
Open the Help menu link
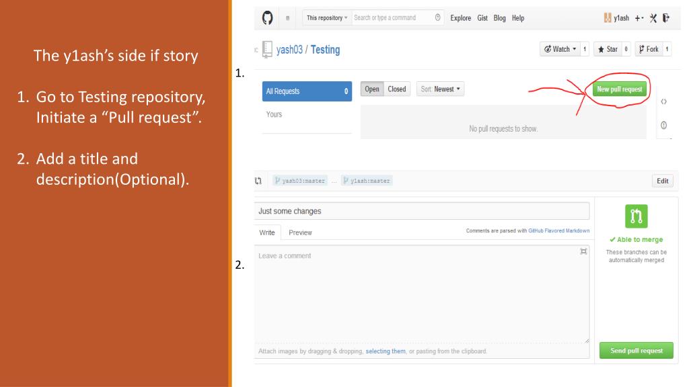(x=518, y=18)
